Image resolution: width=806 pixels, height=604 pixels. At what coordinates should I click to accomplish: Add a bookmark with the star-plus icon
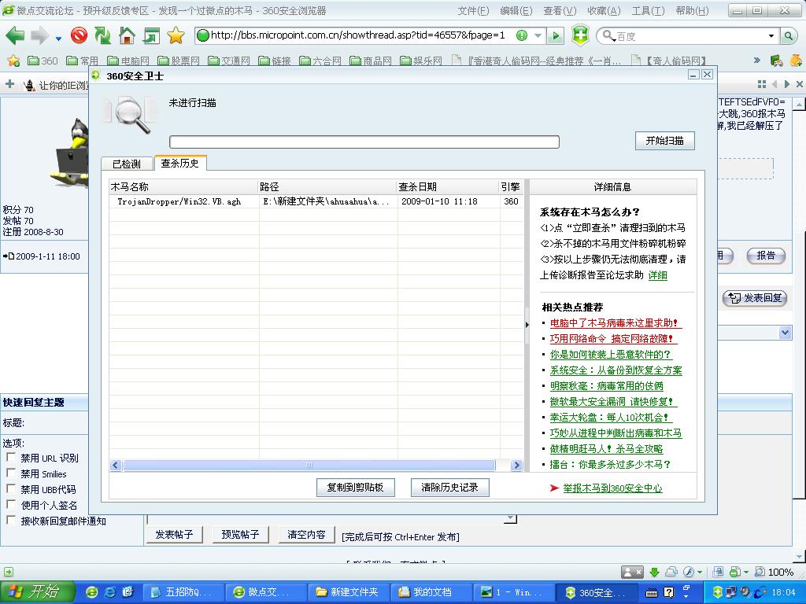13,61
